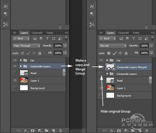Open the Pass Through blend mode dropdown
The image size is (156, 133).
(26, 46)
